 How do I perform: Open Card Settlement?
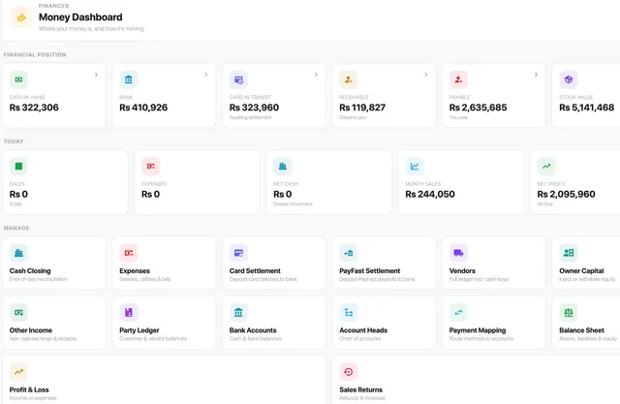point(274,263)
